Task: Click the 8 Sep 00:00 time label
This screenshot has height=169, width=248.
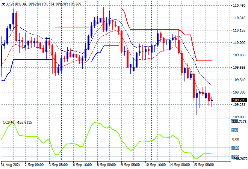Action: (106, 165)
